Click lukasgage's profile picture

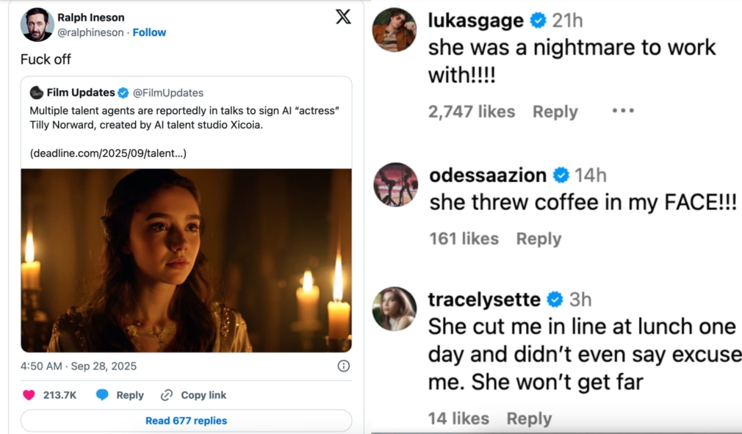point(395,30)
